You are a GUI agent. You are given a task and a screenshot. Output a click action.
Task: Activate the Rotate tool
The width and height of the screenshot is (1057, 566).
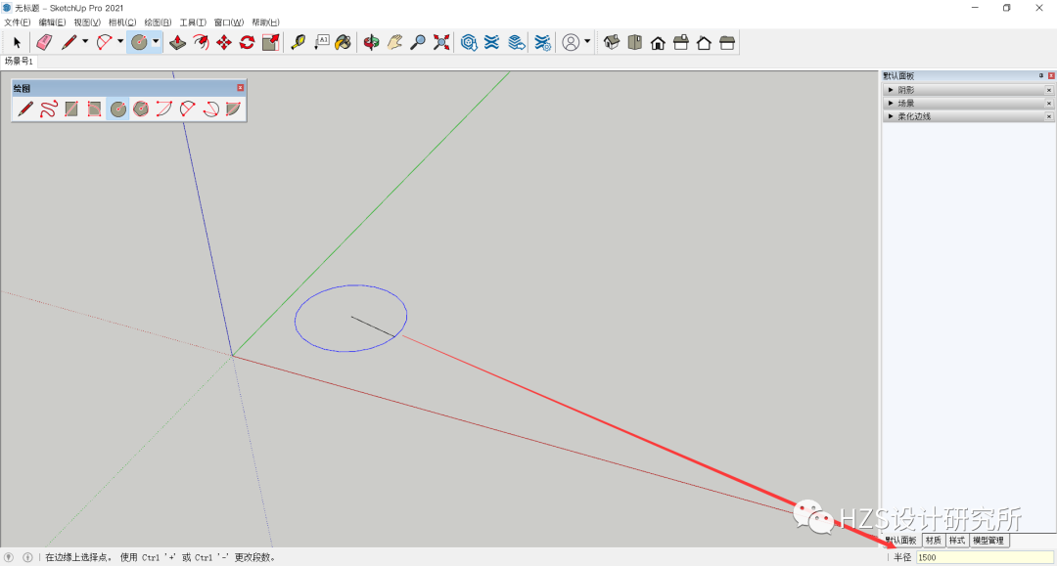(245, 42)
